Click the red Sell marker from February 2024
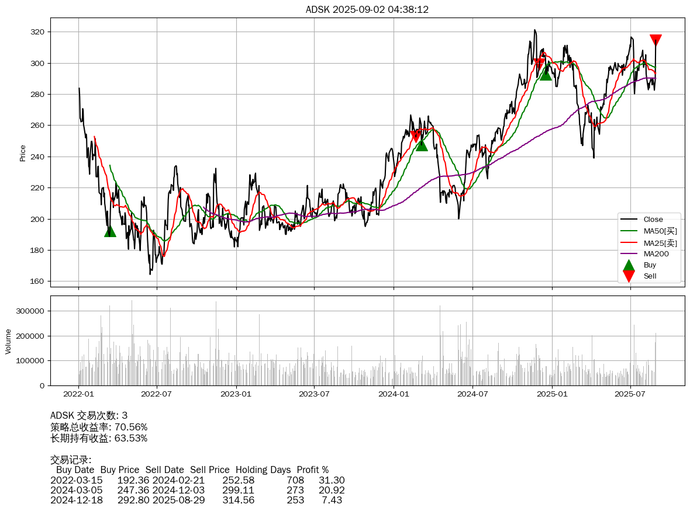Viewport: 690px width, 511px height. 415,136
